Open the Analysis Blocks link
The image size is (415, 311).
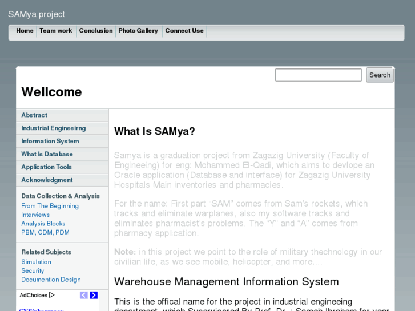coord(43,223)
